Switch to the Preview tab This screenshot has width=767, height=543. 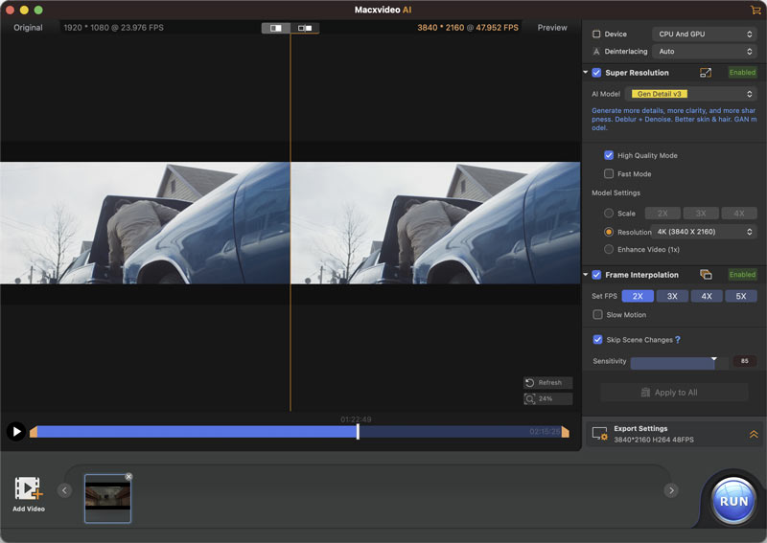point(552,28)
